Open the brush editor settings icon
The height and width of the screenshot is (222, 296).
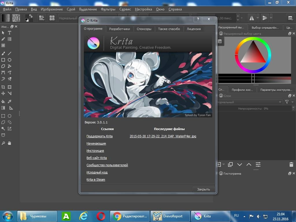coord(42,18)
